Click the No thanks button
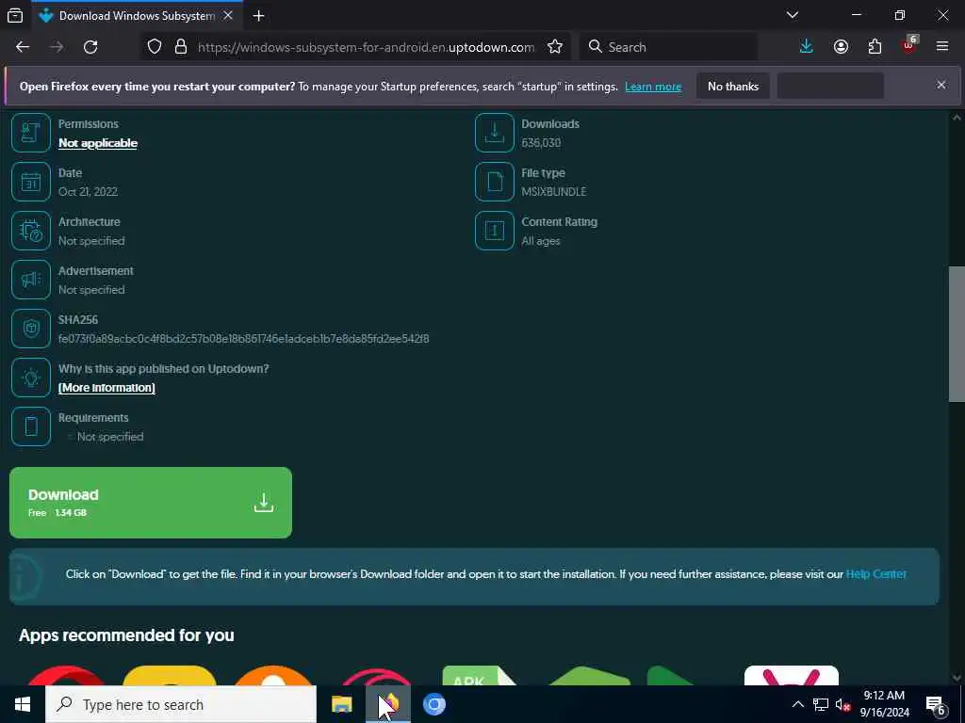The width and height of the screenshot is (965, 723). (x=733, y=87)
